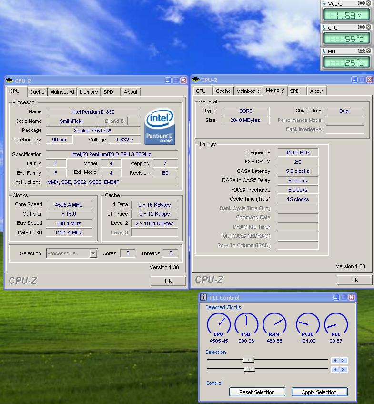This screenshot has height=404, width=374.
Task: Click the Reset Selection button
Action: [x=257, y=392]
